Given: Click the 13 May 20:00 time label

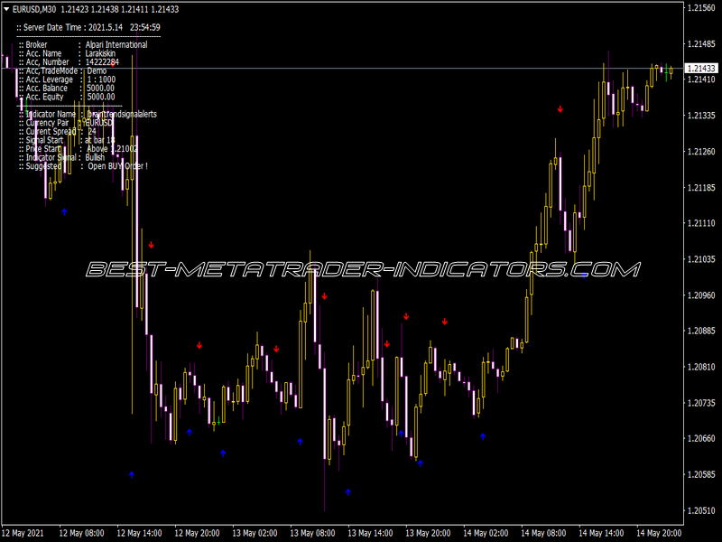Looking at the screenshot, I should (x=428, y=533).
